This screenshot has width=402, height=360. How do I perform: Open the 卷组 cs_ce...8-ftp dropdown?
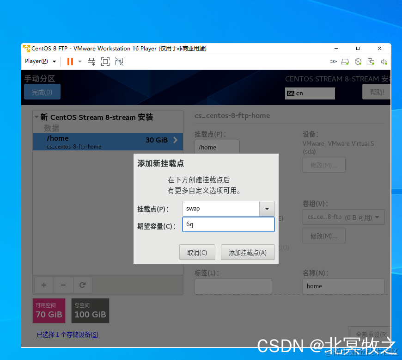click(x=343, y=217)
